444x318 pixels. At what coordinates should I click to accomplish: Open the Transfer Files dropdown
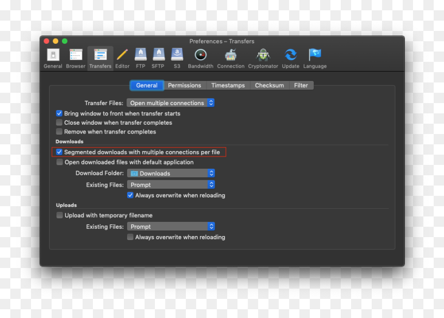(170, 103)
